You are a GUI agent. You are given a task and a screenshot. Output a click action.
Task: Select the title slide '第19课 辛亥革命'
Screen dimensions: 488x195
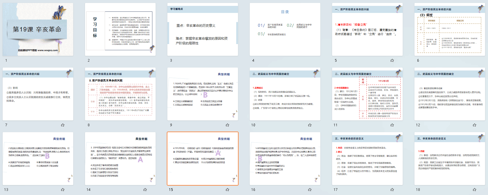[38, 29]
